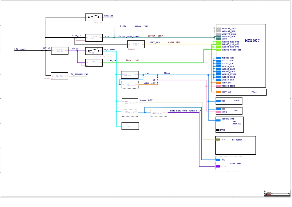The image size is (292, 207).
Task: Click the 5V_USB/MHL PWR DC/DC converter block
Action: click(59, 76)
